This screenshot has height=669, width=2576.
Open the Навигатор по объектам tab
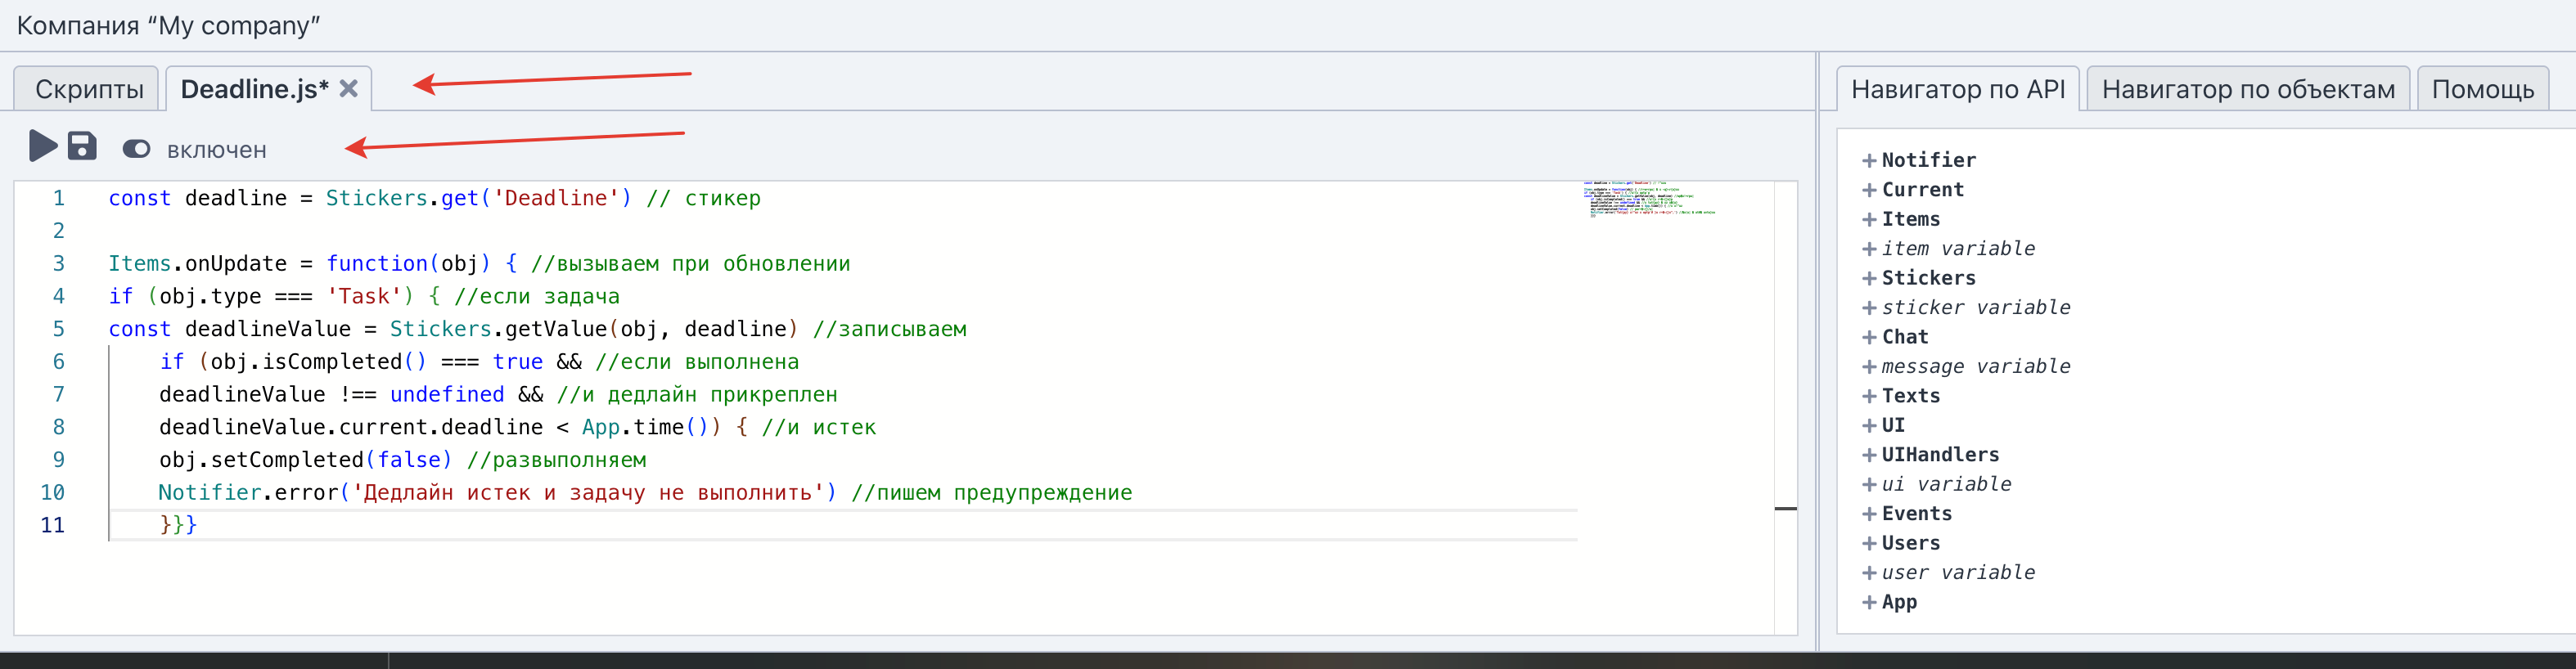pos(2247,89)
